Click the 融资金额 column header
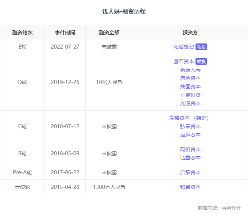This screenshot has width=248, height=221. pyautogui.click(x=109, y=33)
